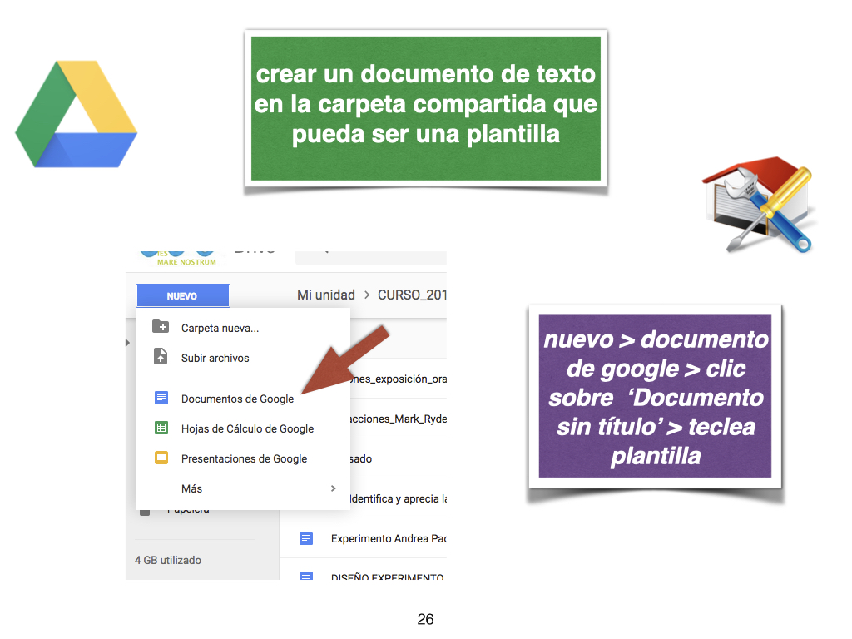Click the document icon beside Experimento Andrea file
The height and width of the screenshot is (639, 852).
(306, 538)
